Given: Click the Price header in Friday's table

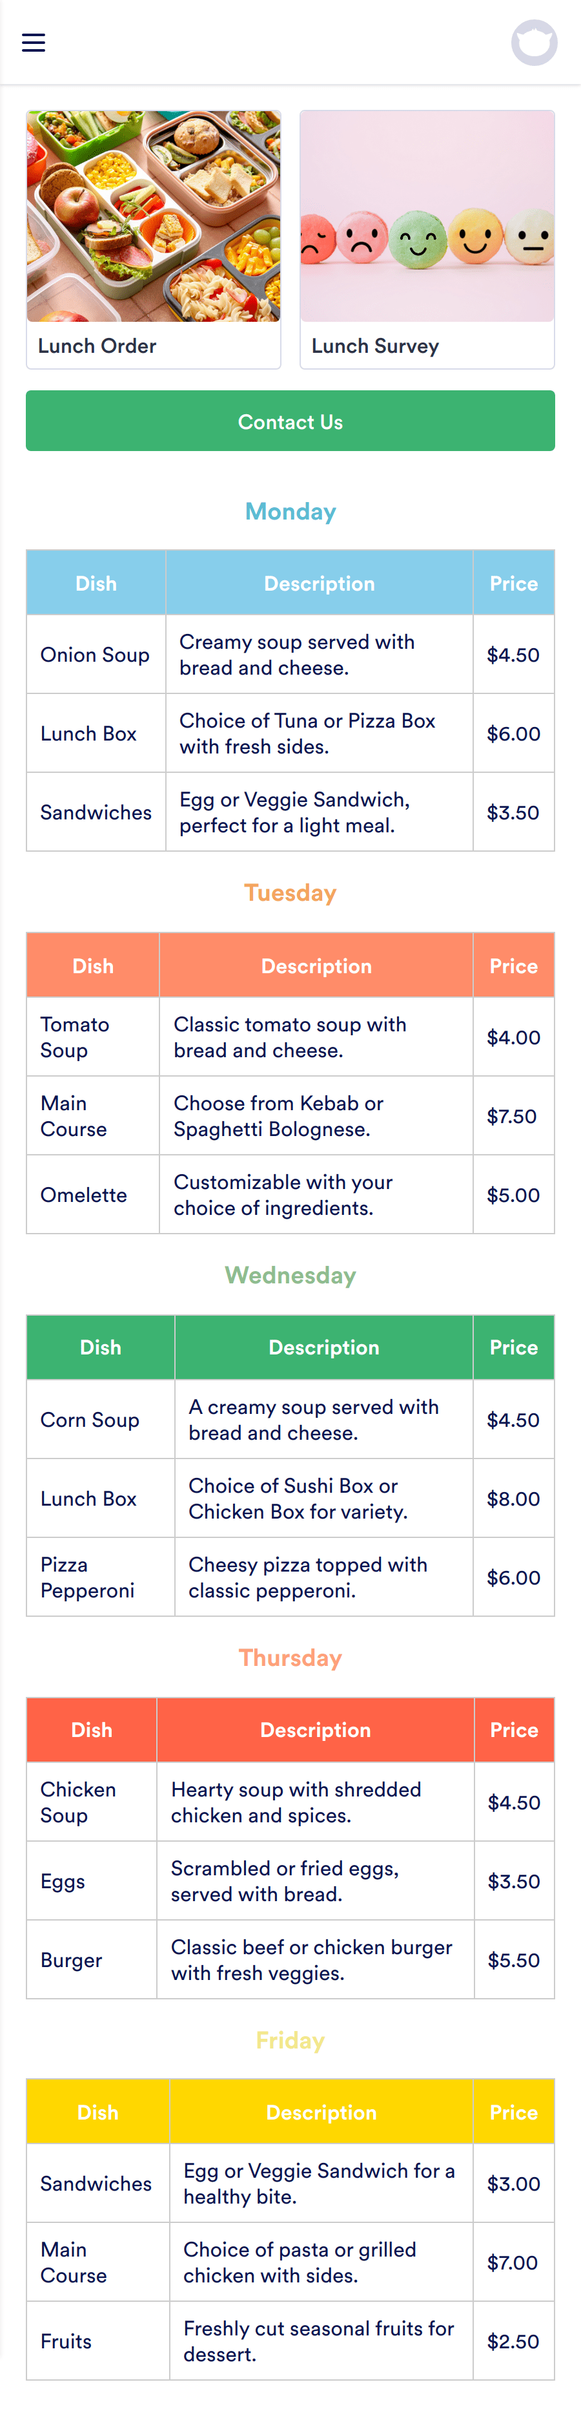Looking at the screenshot, I should point(513,2112).
